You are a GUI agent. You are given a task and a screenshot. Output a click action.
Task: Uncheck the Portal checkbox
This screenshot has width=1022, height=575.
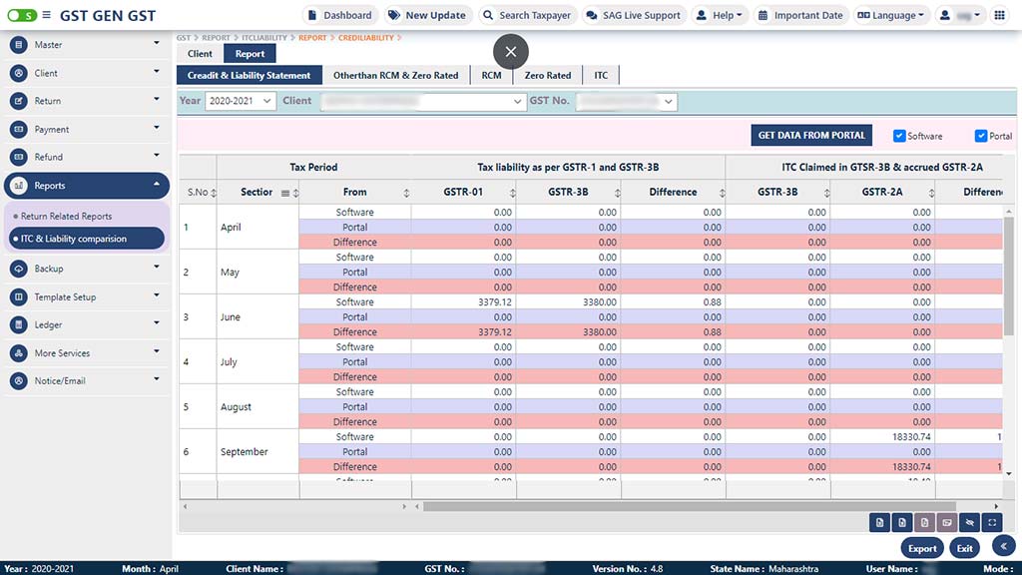click(981, 136)
